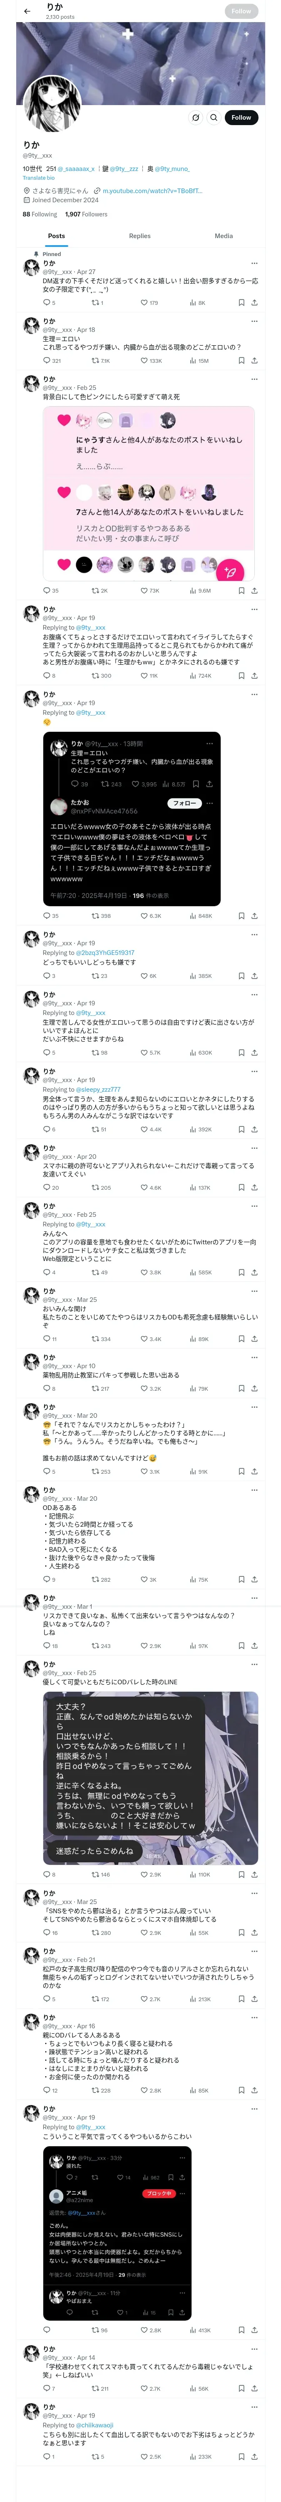Open more options on the pinned post
Image resolution: width=281 pixels, height=2502 pixels.
(x=254, y=263)
